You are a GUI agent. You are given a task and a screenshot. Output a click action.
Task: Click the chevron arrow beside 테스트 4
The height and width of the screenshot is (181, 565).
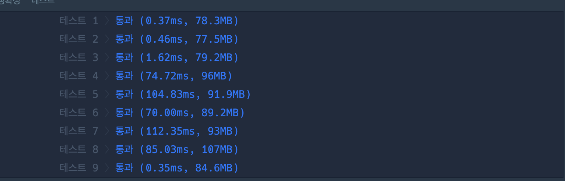click(x=107, y=76)
